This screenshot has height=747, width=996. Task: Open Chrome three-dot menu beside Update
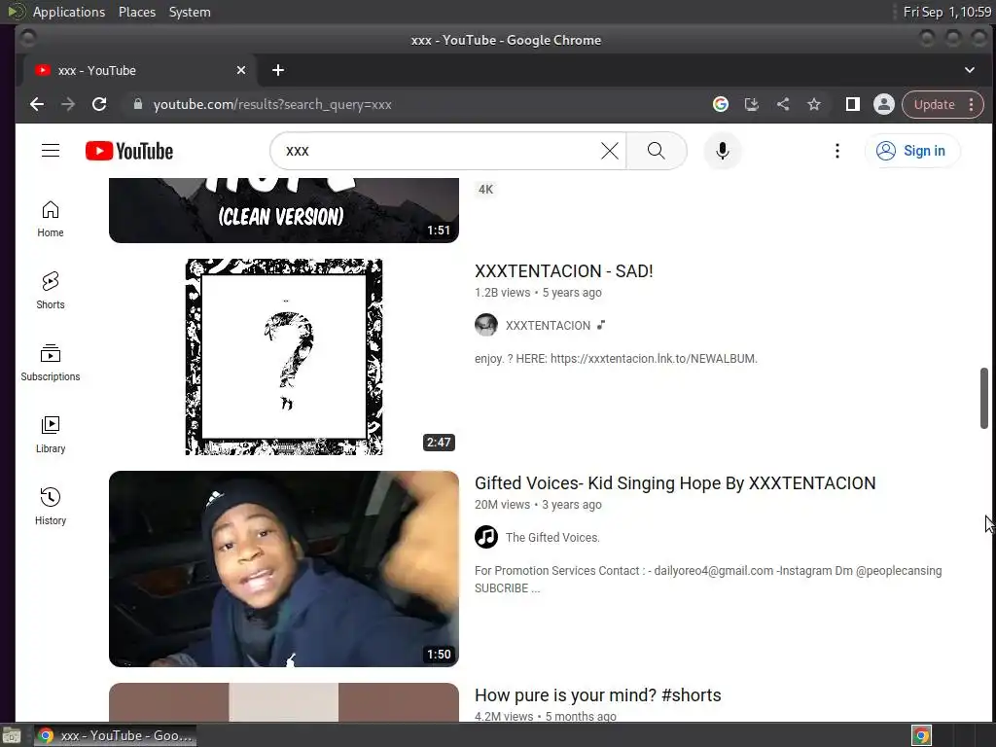972,104
